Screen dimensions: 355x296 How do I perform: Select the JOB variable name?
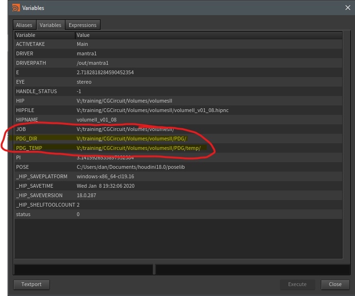coord(21,129)
